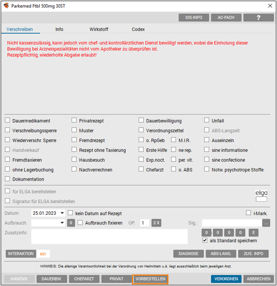Check the Chefarzt checkbox

pyautogui.click(x=141, y=169)
